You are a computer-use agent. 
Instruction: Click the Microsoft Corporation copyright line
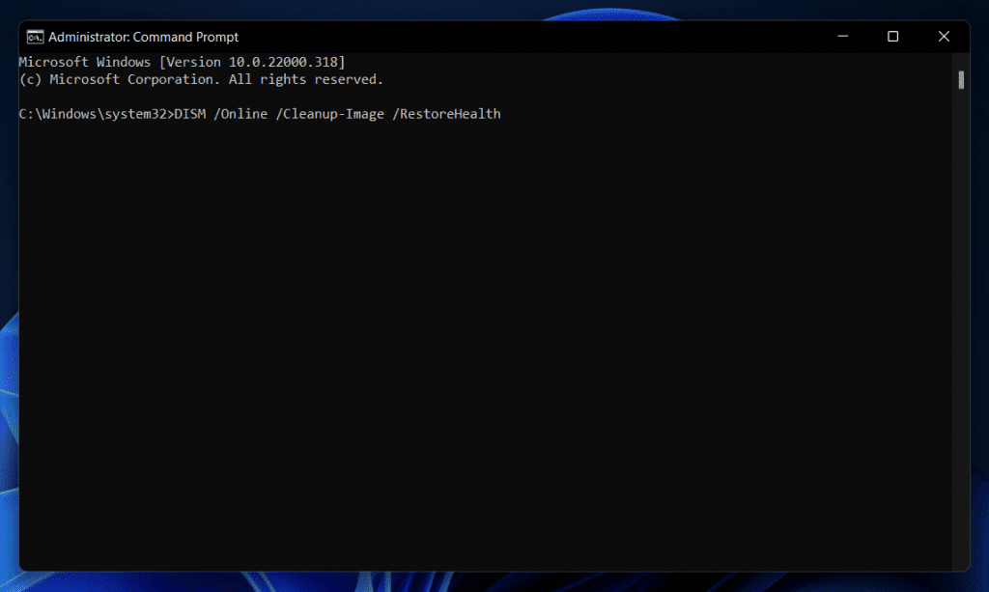click(x=200, y=79)
